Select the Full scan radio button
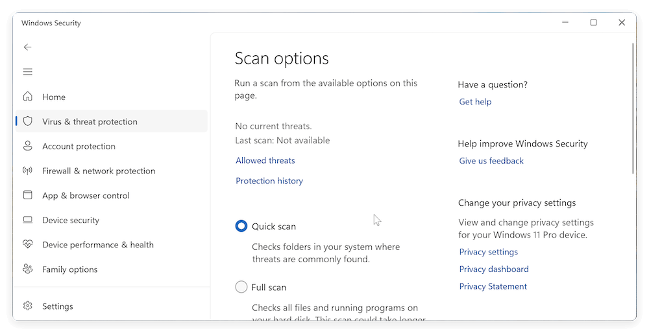649x333 pixels. (241, 287)
